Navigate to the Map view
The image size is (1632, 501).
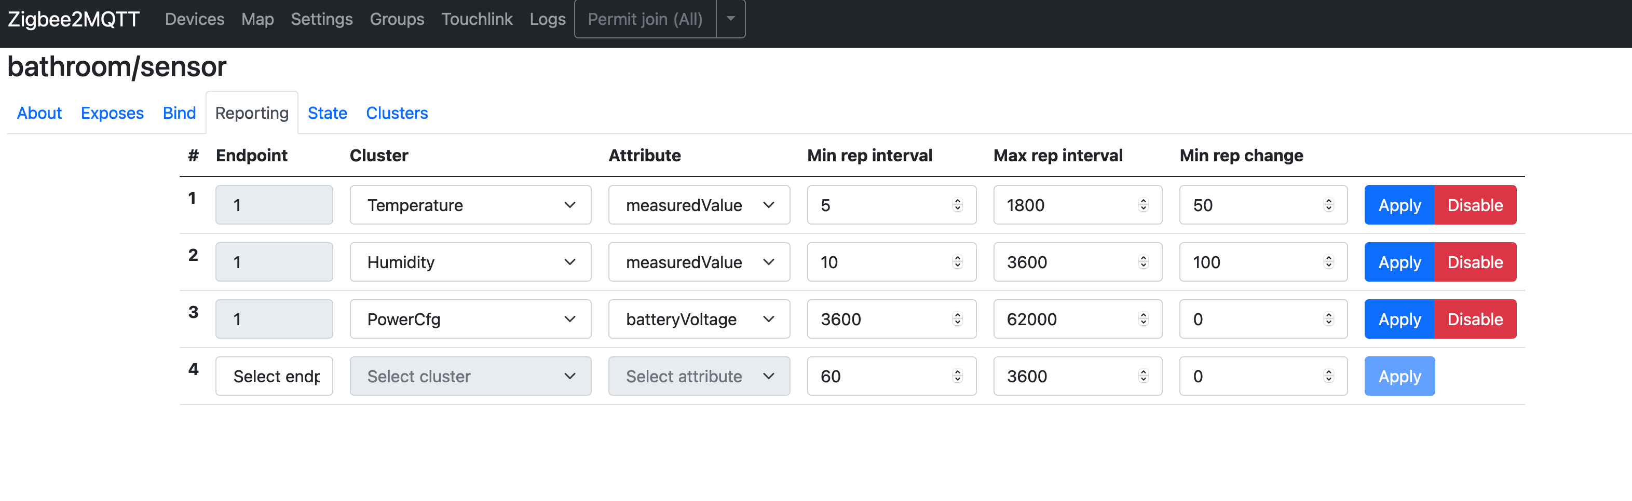click(x=257, y=19)
